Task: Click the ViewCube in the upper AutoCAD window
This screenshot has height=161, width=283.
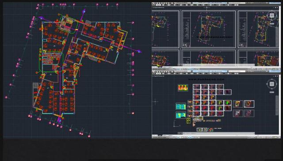Action: (272, 15)
